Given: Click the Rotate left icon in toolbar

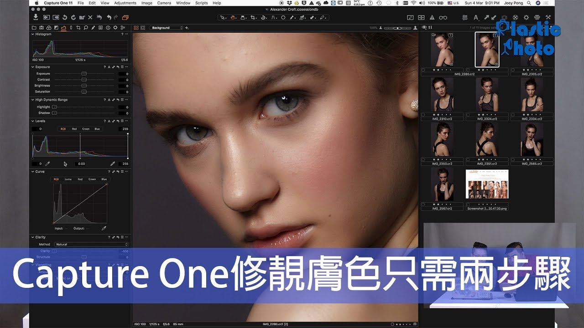Looking at the screenshot, I should pos(64,17).
